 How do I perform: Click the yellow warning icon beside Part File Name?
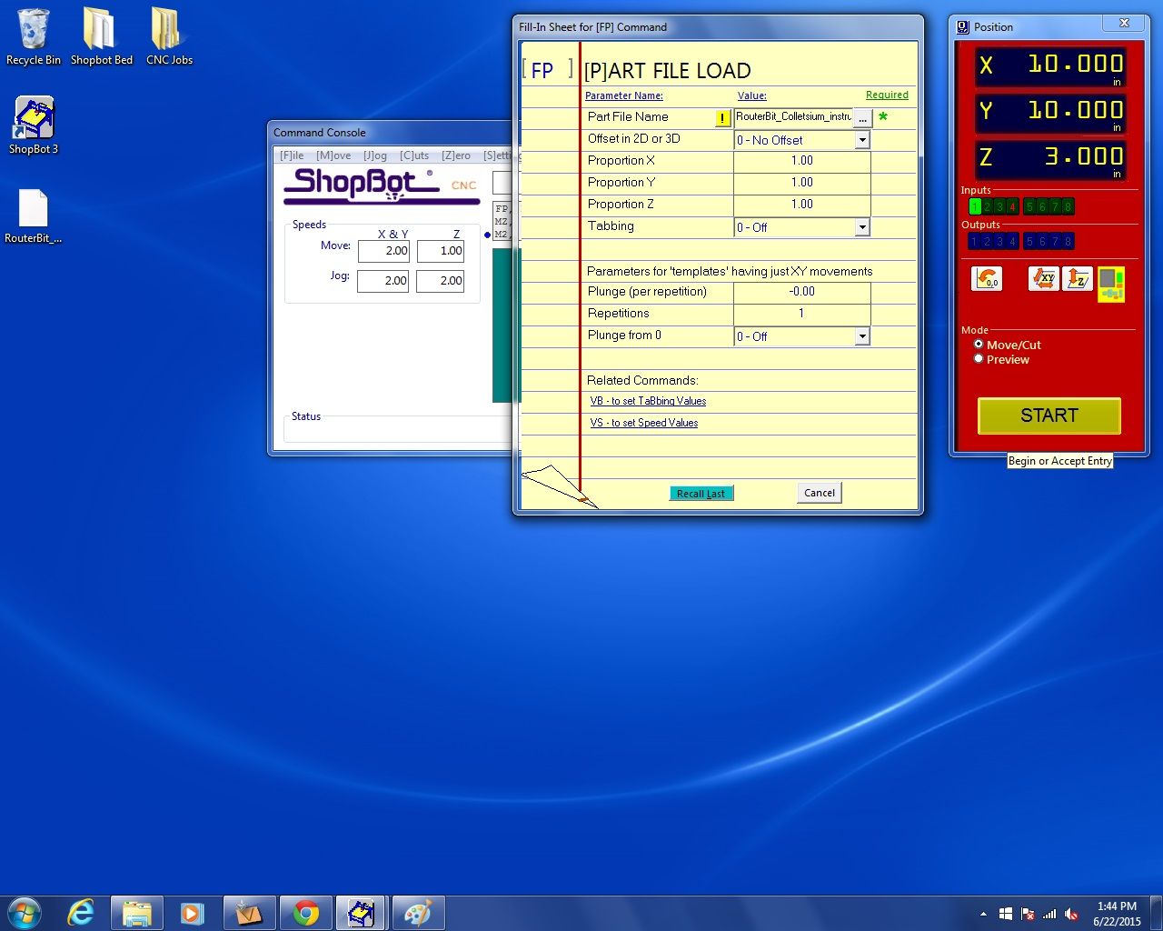[x=722, y=118]
